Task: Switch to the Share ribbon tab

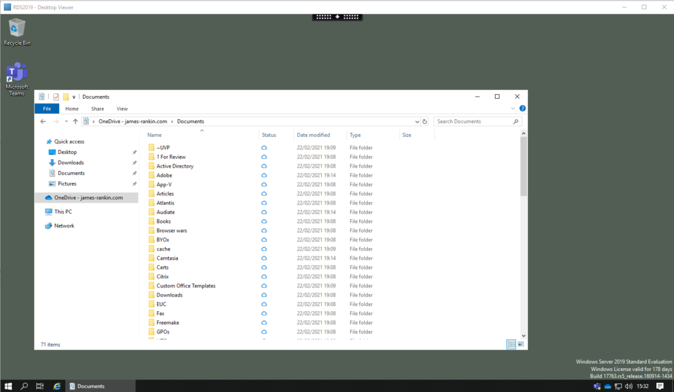Action: pyautogui.click(x=97, y=109)
